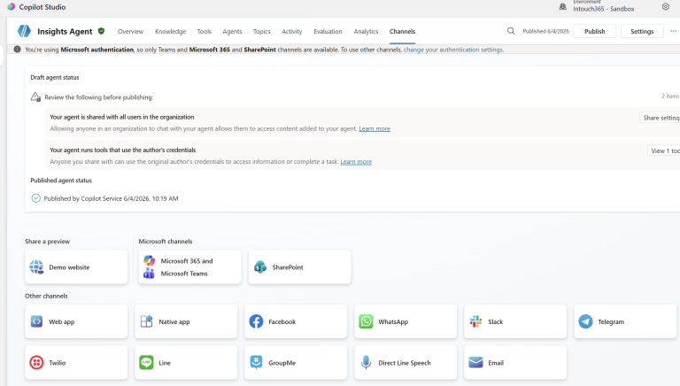
Task: Open the Tools tab
Action: pyautogui.click(x=205, y=31)
